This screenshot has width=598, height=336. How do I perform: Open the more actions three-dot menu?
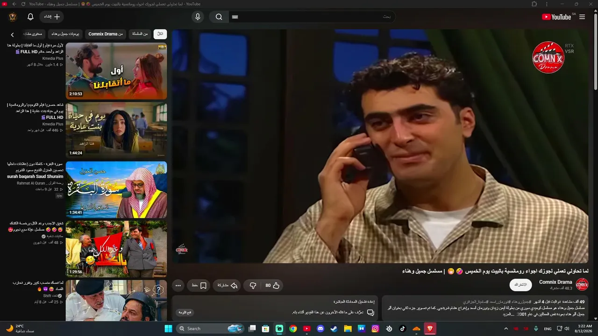pos(178,286)
